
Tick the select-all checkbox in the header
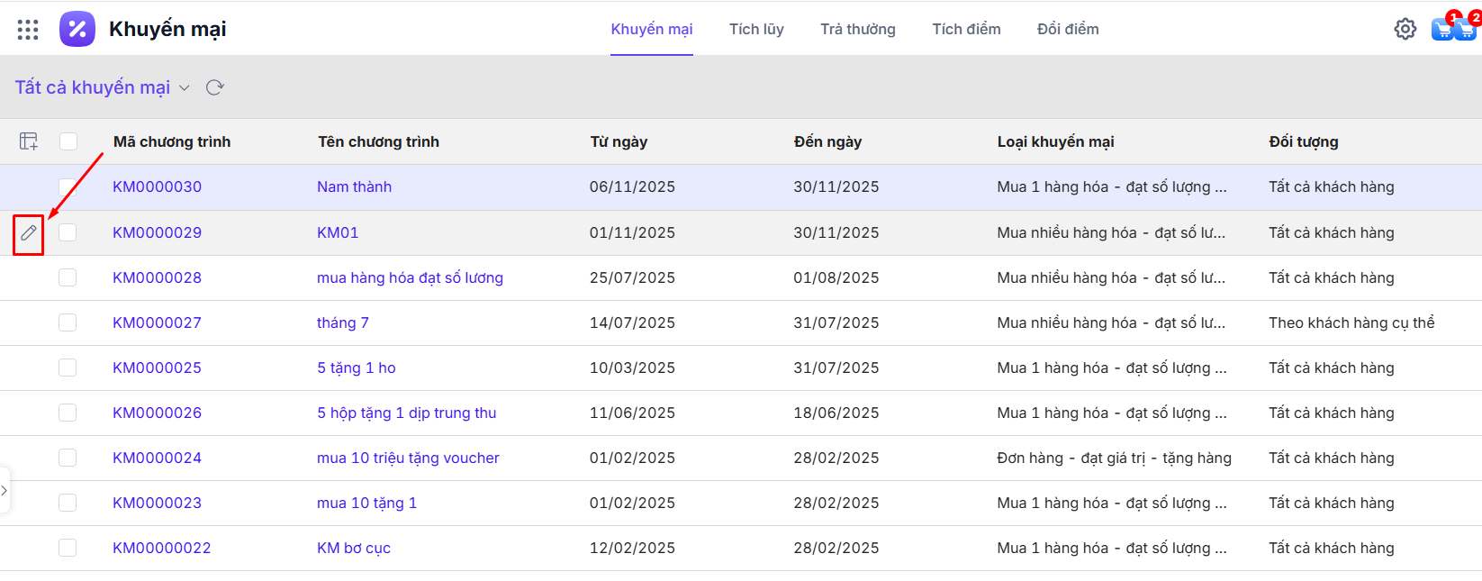[x=68, y=141]
